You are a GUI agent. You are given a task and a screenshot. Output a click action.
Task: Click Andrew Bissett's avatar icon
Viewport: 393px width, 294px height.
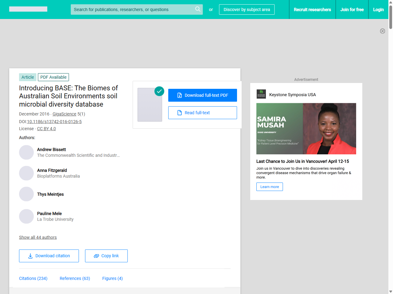[26, 153]
